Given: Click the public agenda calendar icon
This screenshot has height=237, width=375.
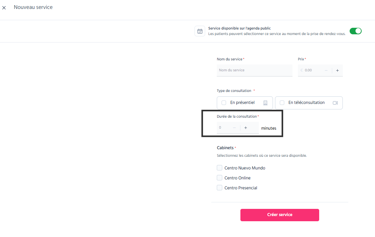Looking at the screenshot, I should pyautogui.click(x=200, y=31).
